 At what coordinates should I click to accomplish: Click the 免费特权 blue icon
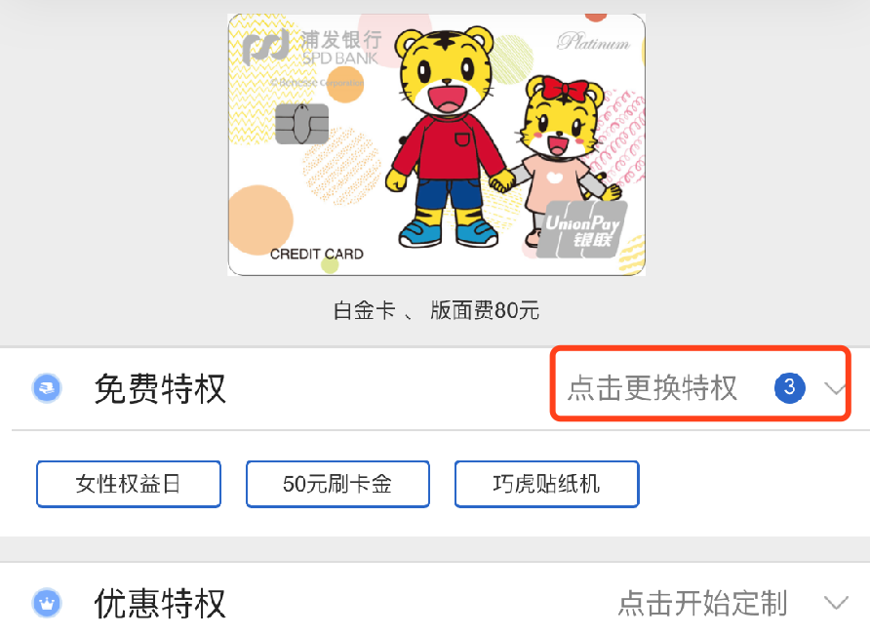tap(47, 388)
